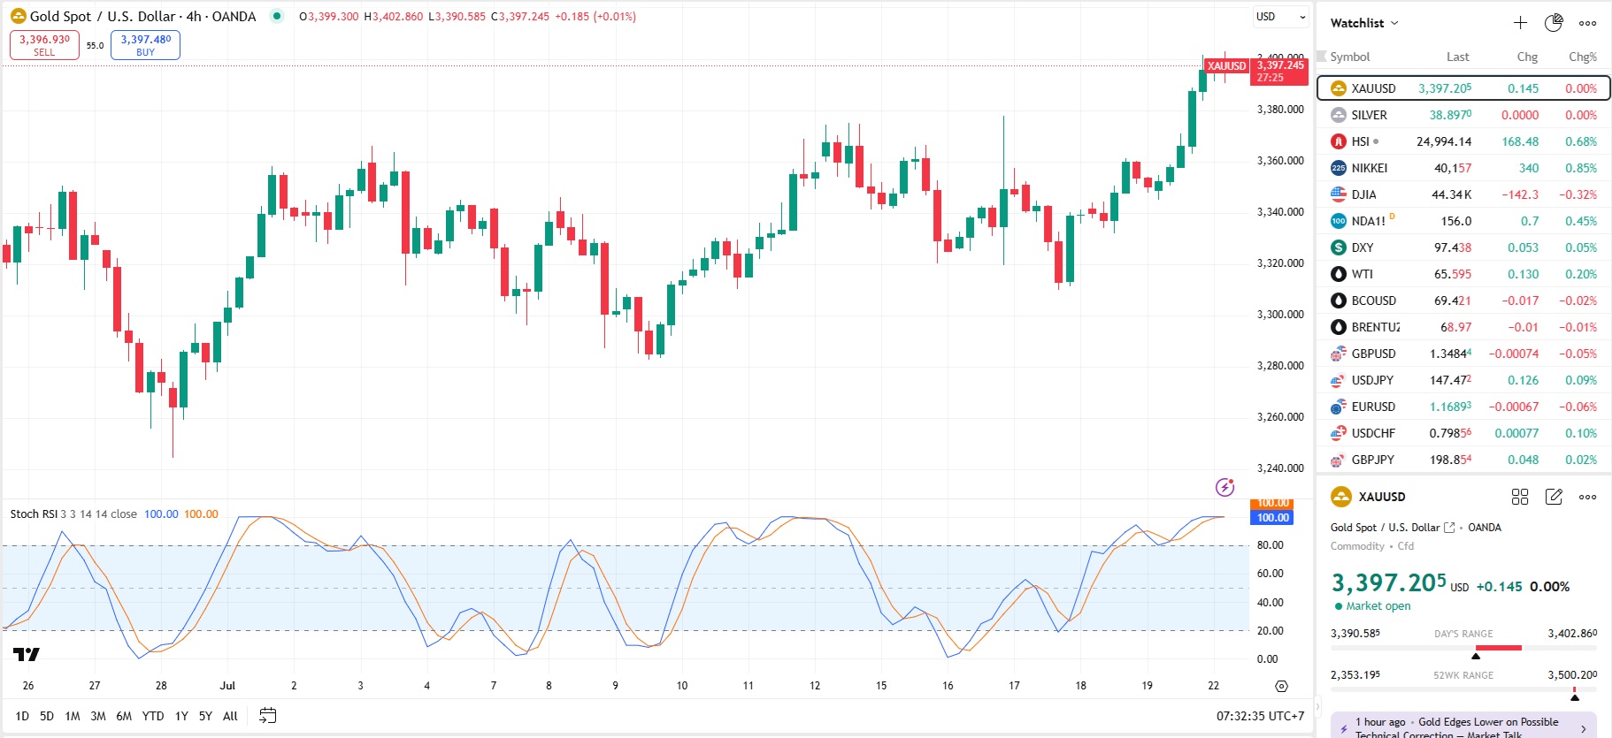Image resolution: width=1612 pixels, height=738 pixels.
Task: Open the watchlist advanced view icon
Action: pos(1554,23)
